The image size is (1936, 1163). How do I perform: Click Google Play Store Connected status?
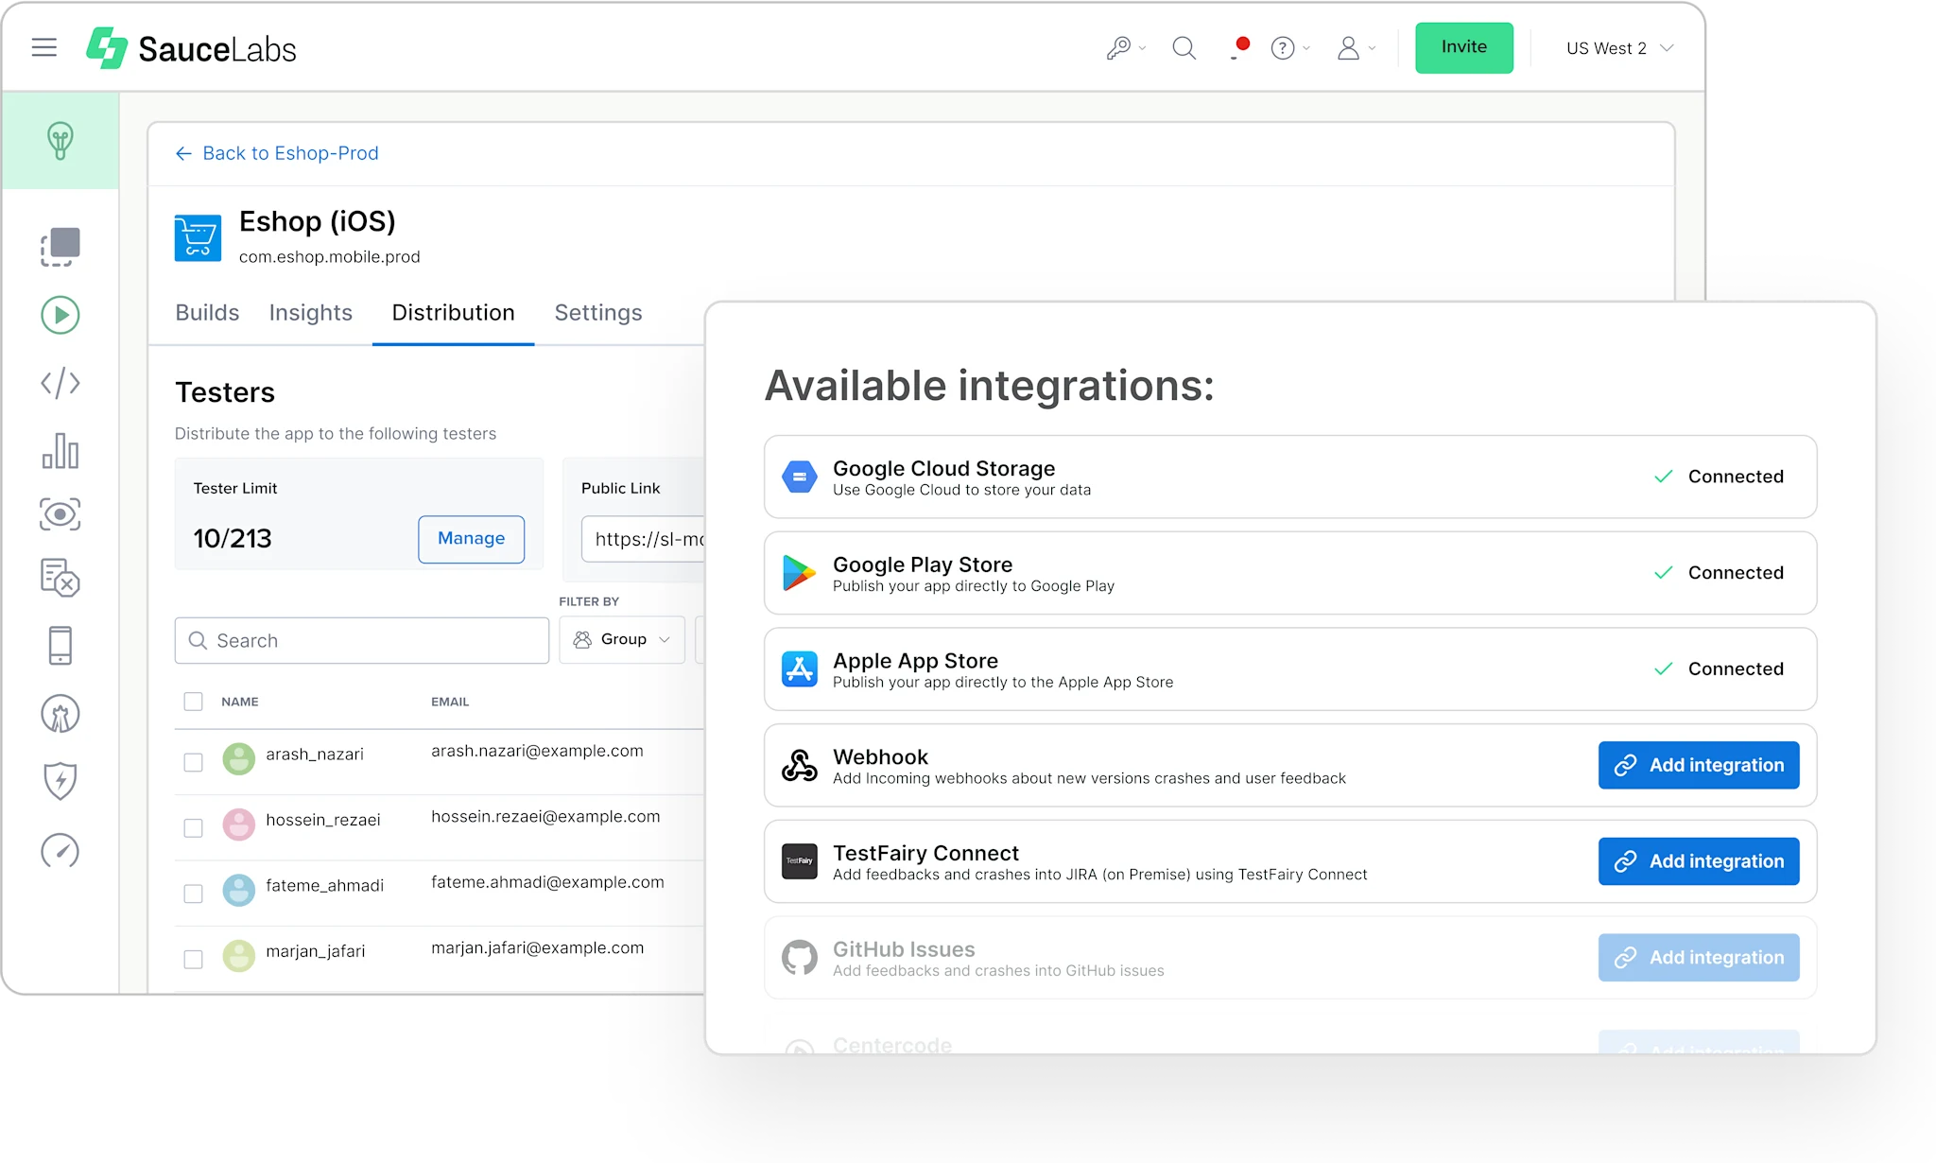click(x=1719, y=573)
